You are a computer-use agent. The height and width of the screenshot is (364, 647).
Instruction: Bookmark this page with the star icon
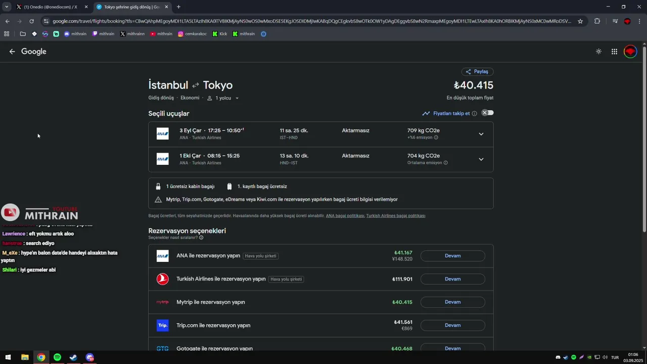click(x=580, y=21)
